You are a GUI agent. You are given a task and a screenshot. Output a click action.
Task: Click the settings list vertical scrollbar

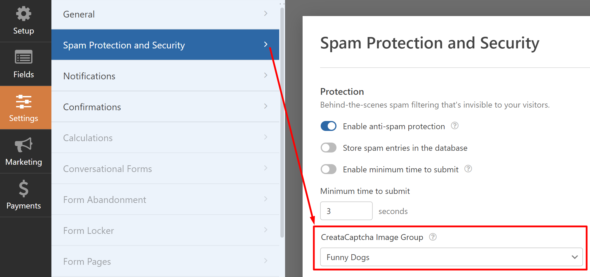(282, 122)
